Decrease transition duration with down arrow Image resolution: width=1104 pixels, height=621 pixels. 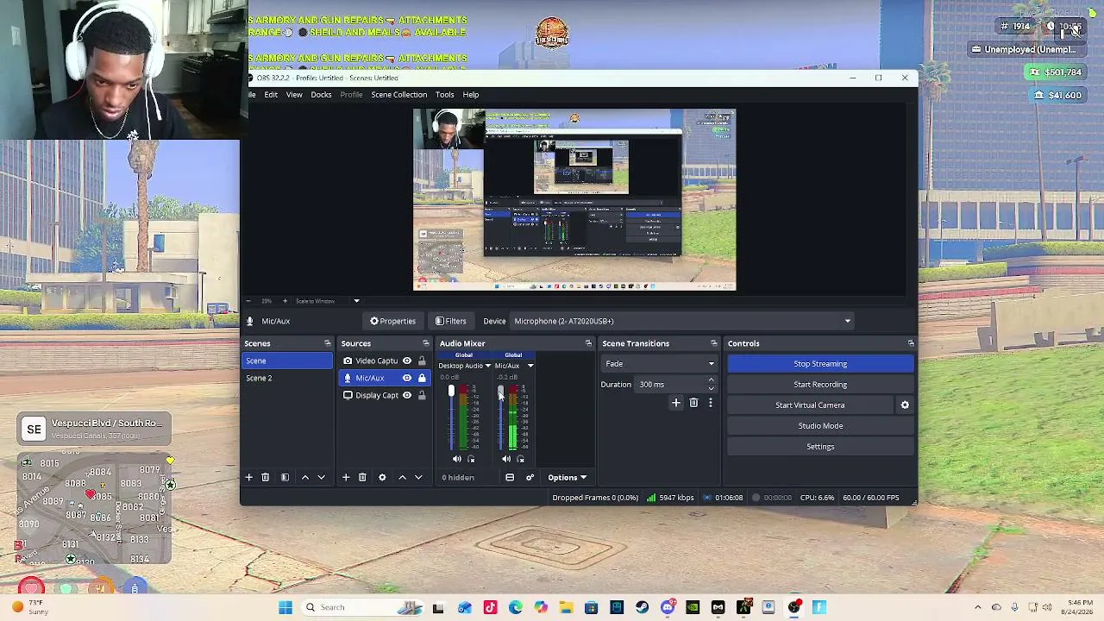point(711,388)
